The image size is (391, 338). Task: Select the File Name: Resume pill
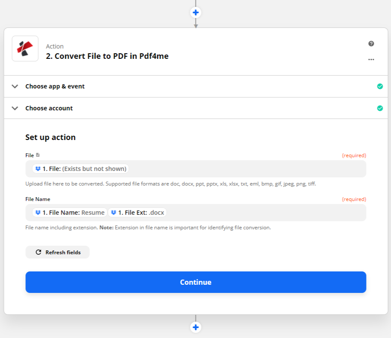point(70,213)
